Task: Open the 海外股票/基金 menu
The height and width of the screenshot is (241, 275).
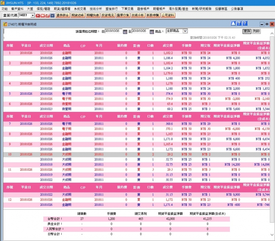Action: (x=178, y=9)
